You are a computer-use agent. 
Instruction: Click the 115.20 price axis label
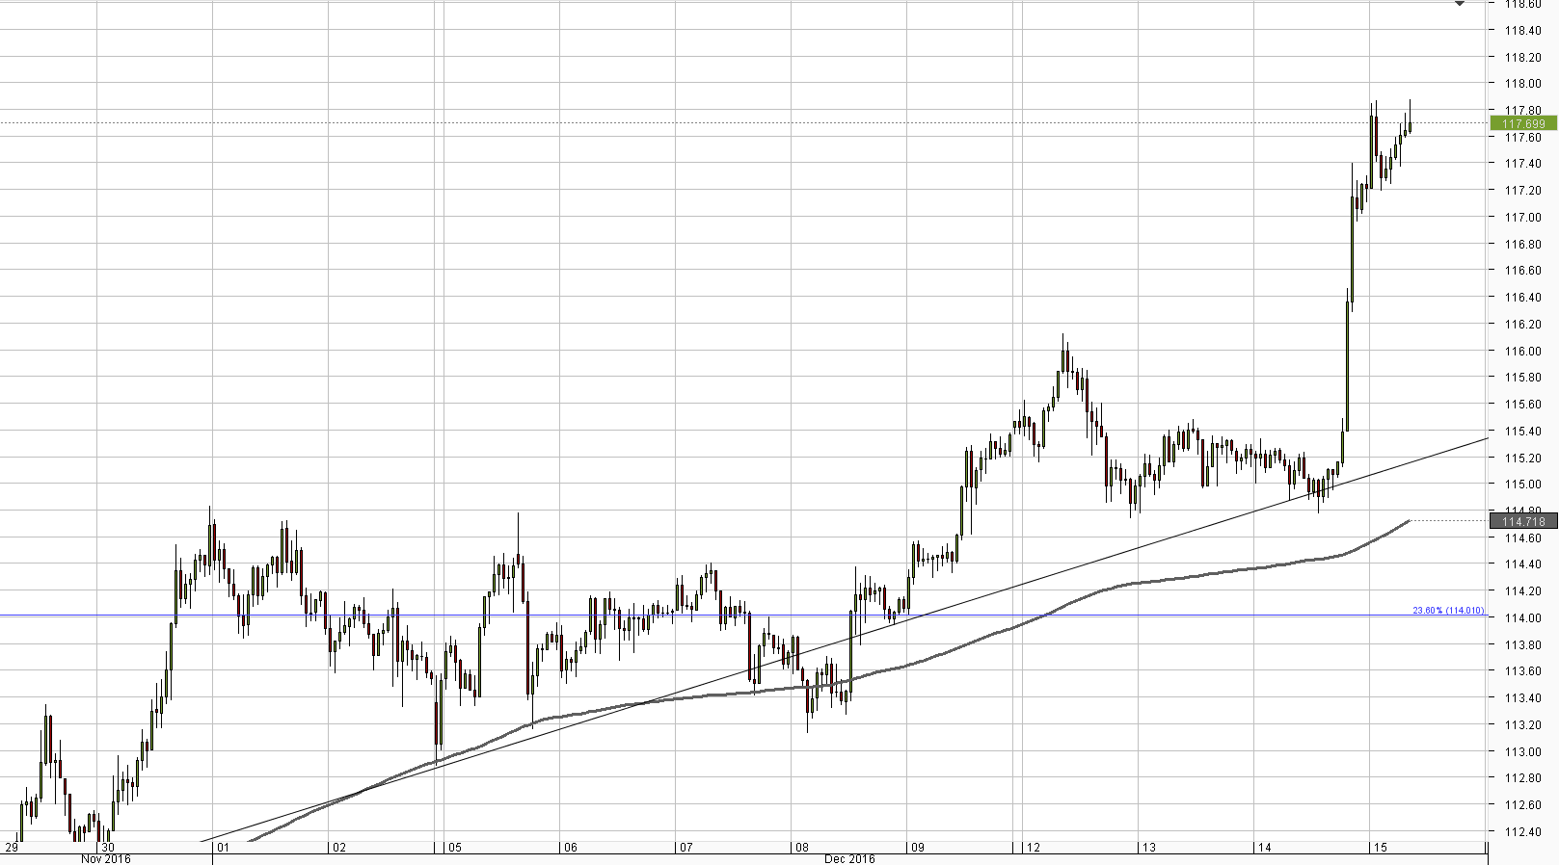click(1522, 459)
